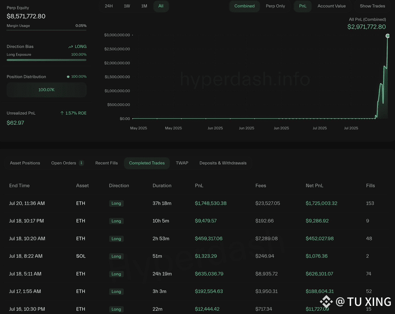395x314 pixels.
Task: Click the chart's latest PnL data point
Action: pos(387,36)
